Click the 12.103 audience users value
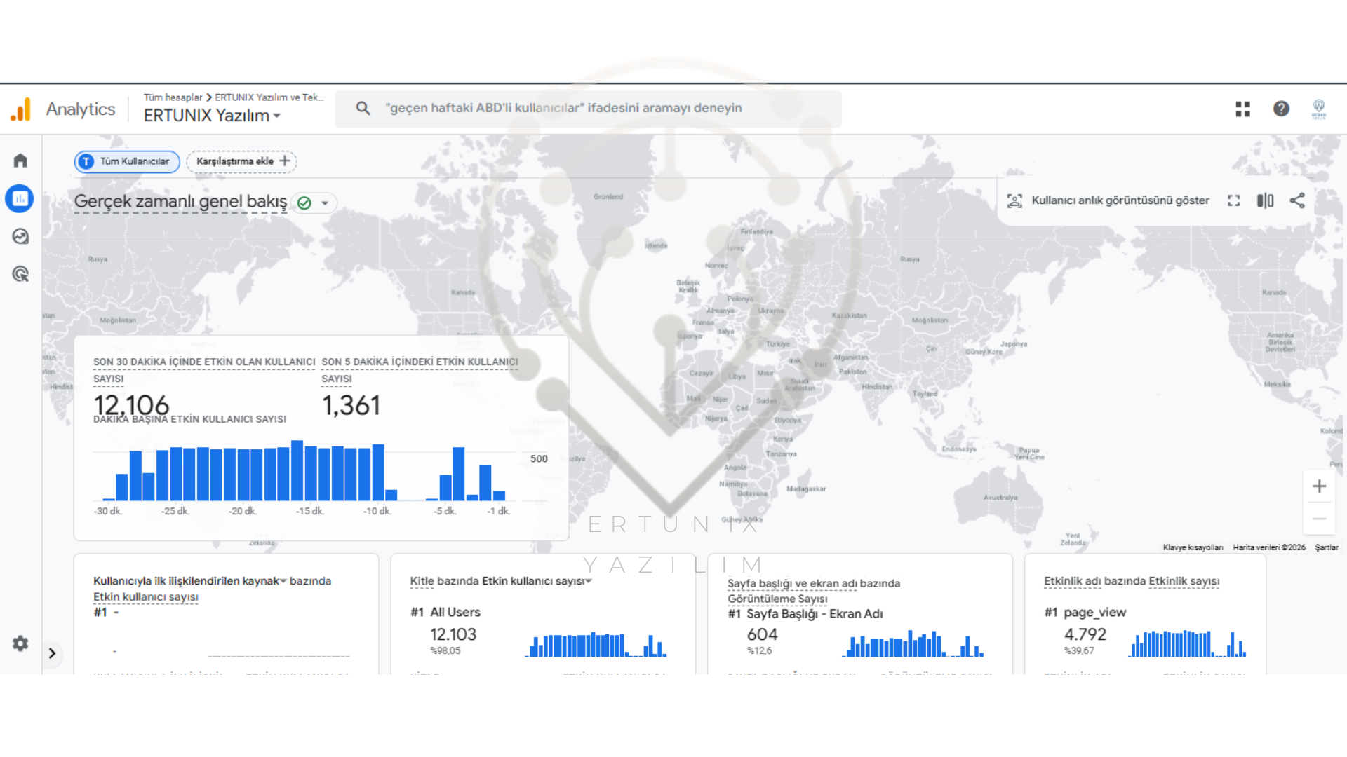 (453, 634)
